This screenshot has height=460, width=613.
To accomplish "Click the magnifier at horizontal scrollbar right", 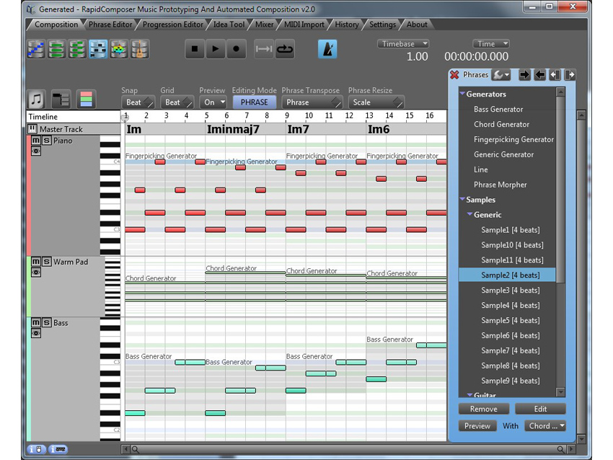I will point(560,449).
